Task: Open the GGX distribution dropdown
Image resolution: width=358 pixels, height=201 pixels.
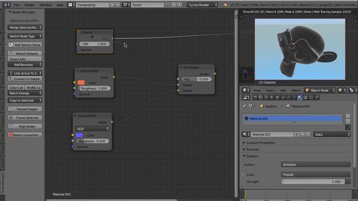Action: 92,129
